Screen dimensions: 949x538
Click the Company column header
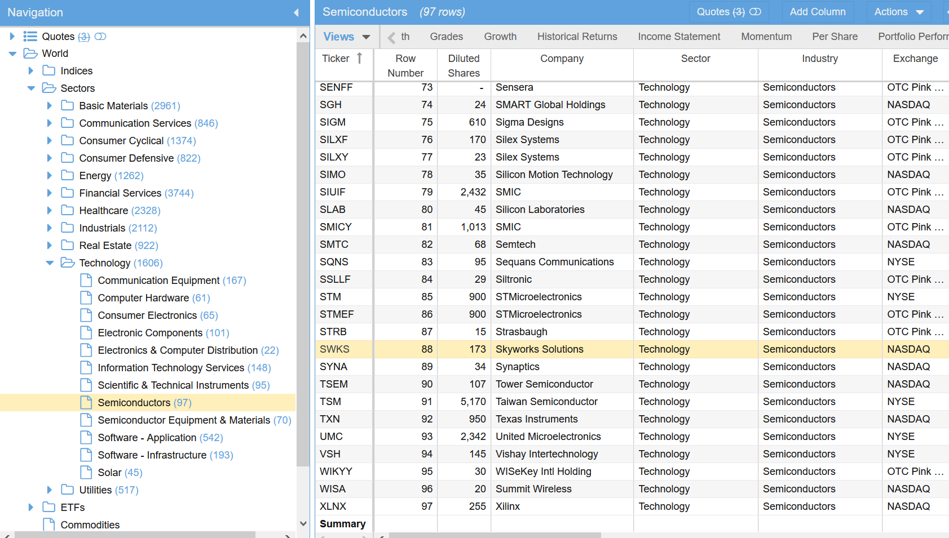pos(562,65)
